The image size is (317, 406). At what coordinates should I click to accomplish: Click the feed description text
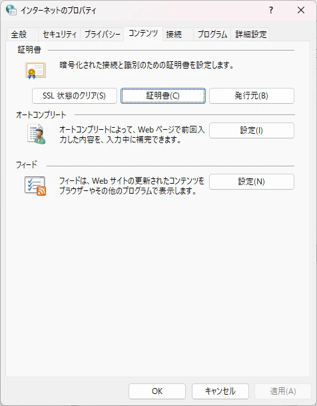(132, 186)
